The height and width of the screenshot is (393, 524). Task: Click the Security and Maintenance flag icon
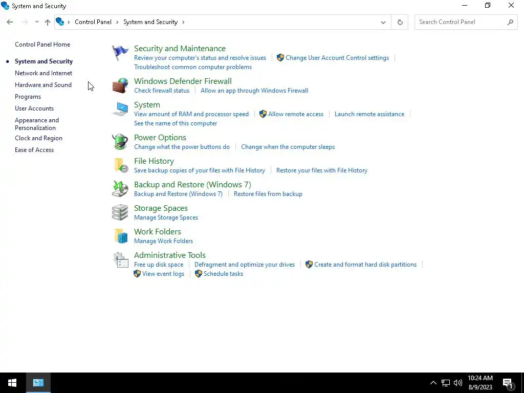click(120, 53)
